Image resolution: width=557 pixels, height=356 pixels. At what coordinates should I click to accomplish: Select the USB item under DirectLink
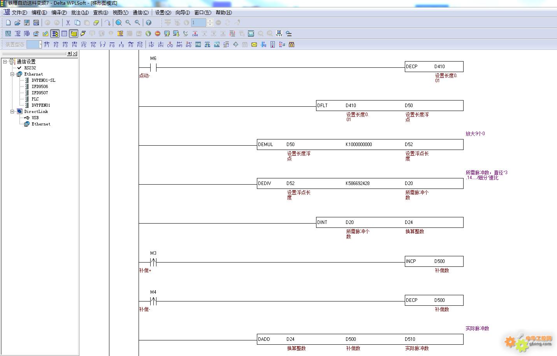tap(35, 118)
